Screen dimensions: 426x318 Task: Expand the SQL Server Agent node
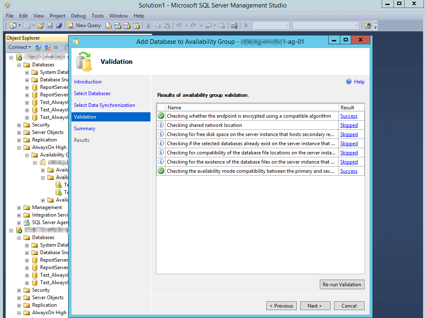pos(19,223)
